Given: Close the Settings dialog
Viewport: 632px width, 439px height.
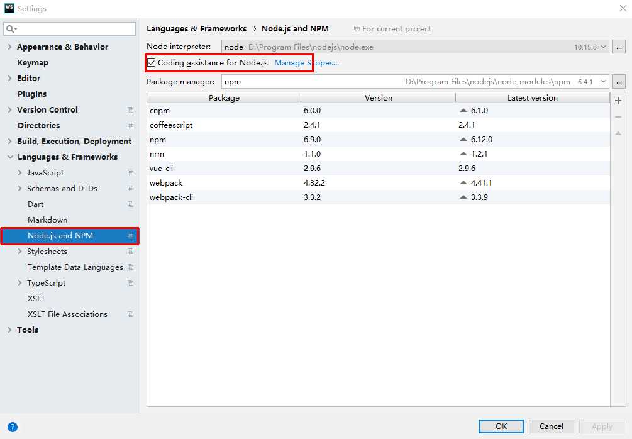Looking at the screenshot, I should (x=623, y=8).
